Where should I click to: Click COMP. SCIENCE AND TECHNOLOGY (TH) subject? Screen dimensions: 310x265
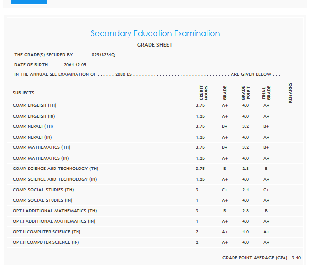(55, 169)
